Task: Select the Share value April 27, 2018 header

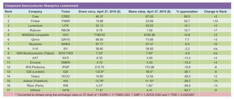Action: pos(99,11)
